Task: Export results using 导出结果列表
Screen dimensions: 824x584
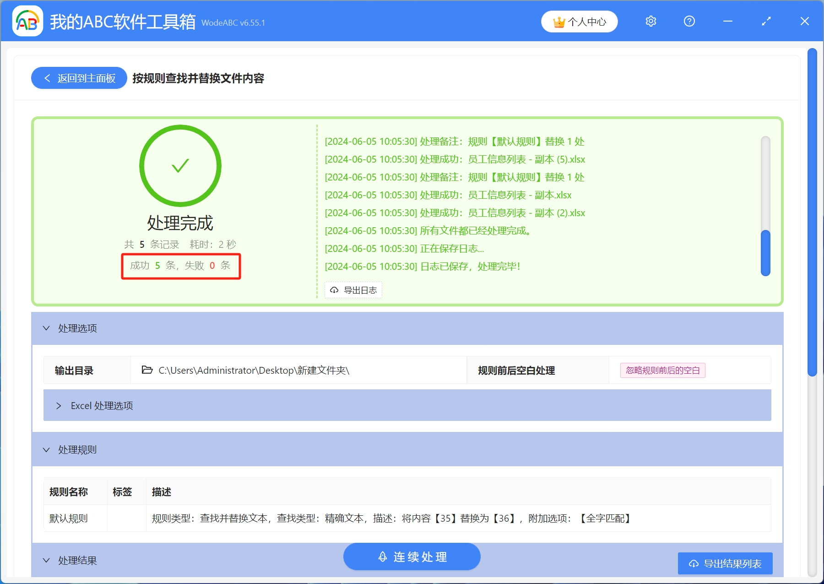Action: tap(725, 563)
